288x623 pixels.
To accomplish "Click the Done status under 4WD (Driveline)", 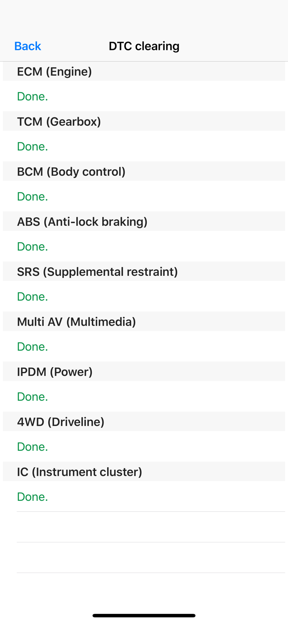I will (32, 447).
